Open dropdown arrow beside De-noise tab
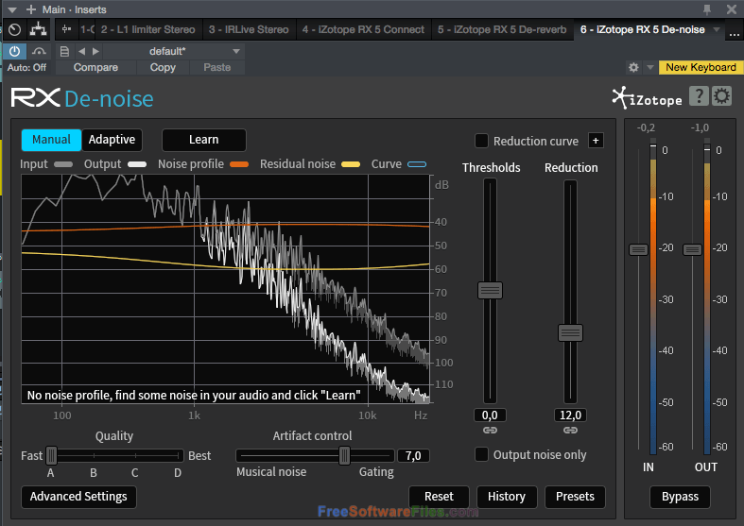 pos(717,29)
